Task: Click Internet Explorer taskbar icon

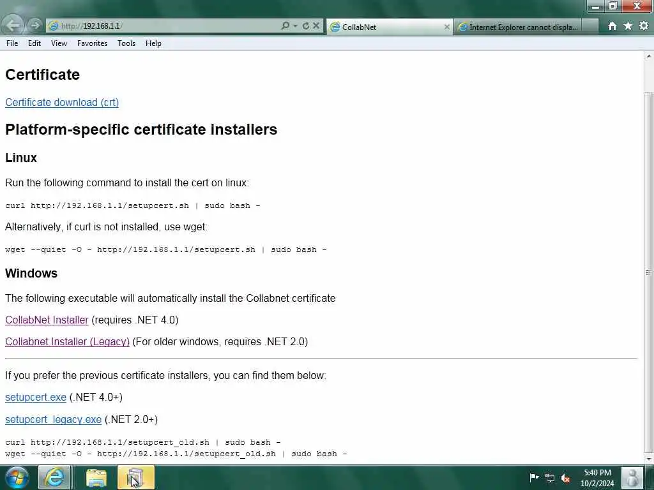Action: pyautogui.click(x=55, y=477)
